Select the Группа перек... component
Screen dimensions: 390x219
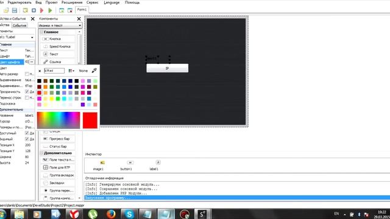tap(58, 190)
